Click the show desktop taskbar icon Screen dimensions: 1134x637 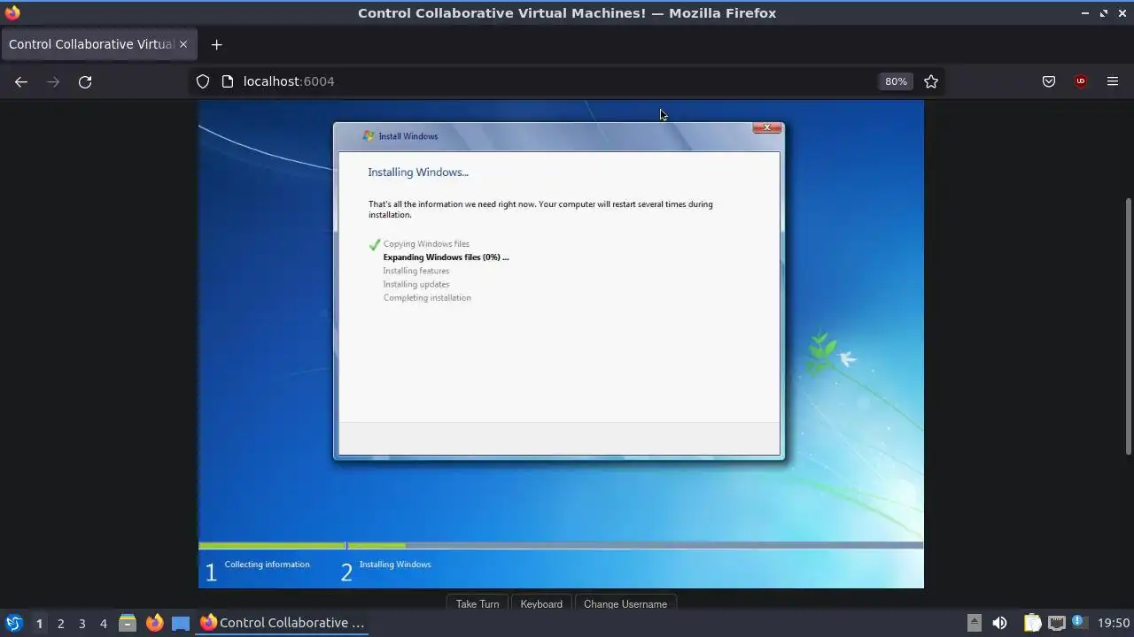pyautogui.click(x=181, y=623)
